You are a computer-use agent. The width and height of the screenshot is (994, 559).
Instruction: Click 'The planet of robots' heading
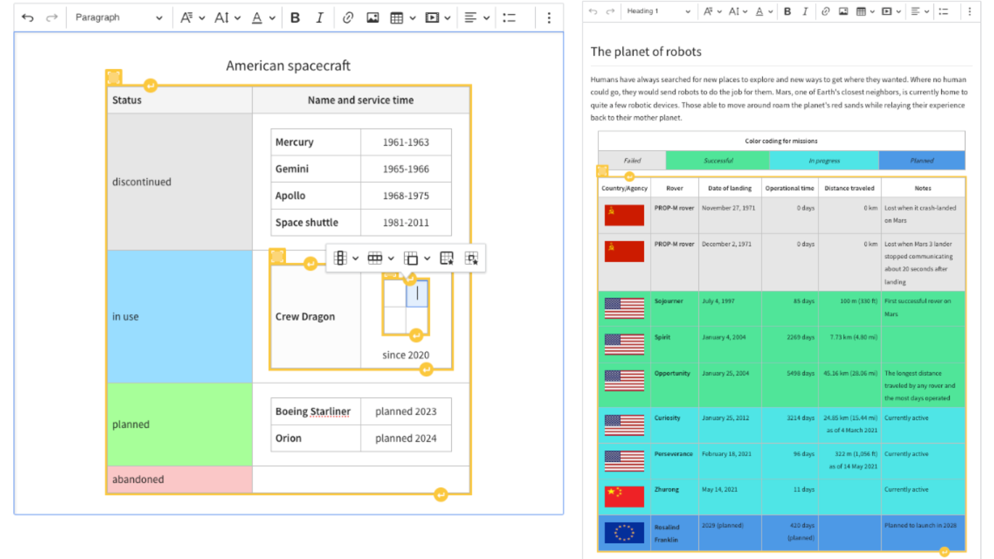point(646,51)
